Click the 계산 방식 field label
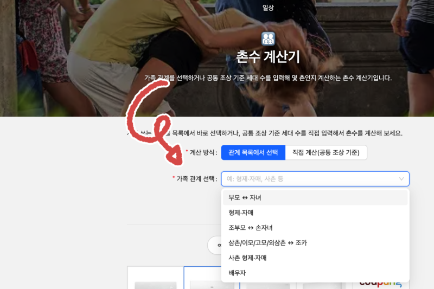The width and height of the screenshot is (434, 289). [202, 152]
